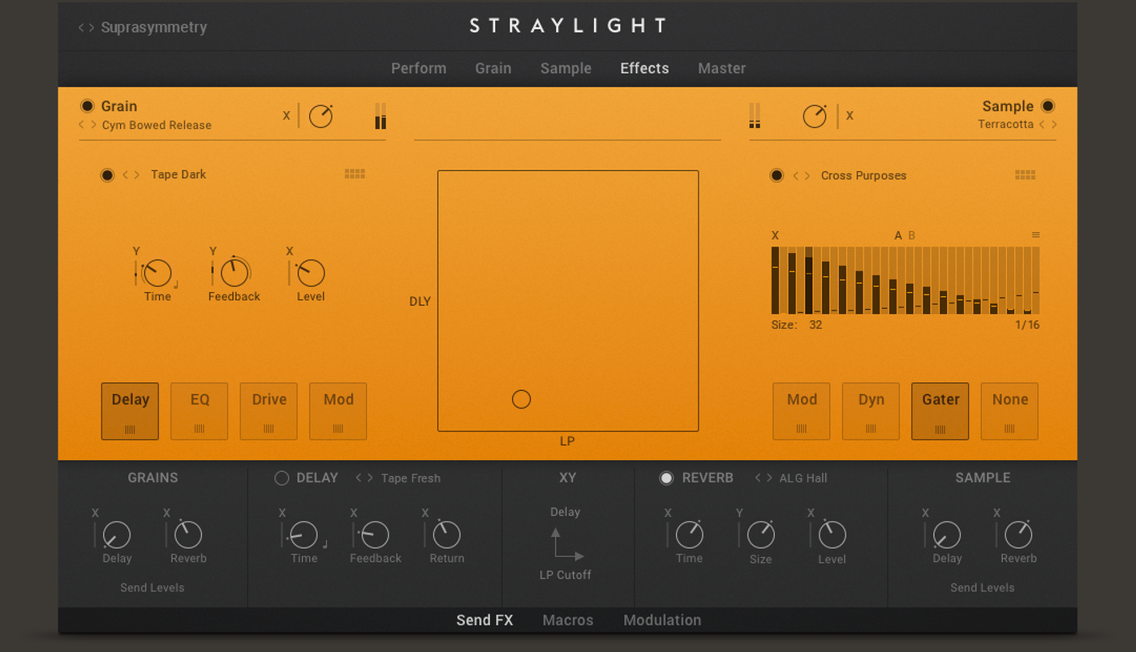The width and height of the screenshot is (1136, 652).
Task: Disable the send REVERB on/off toggle
Action: pos(666,478)
